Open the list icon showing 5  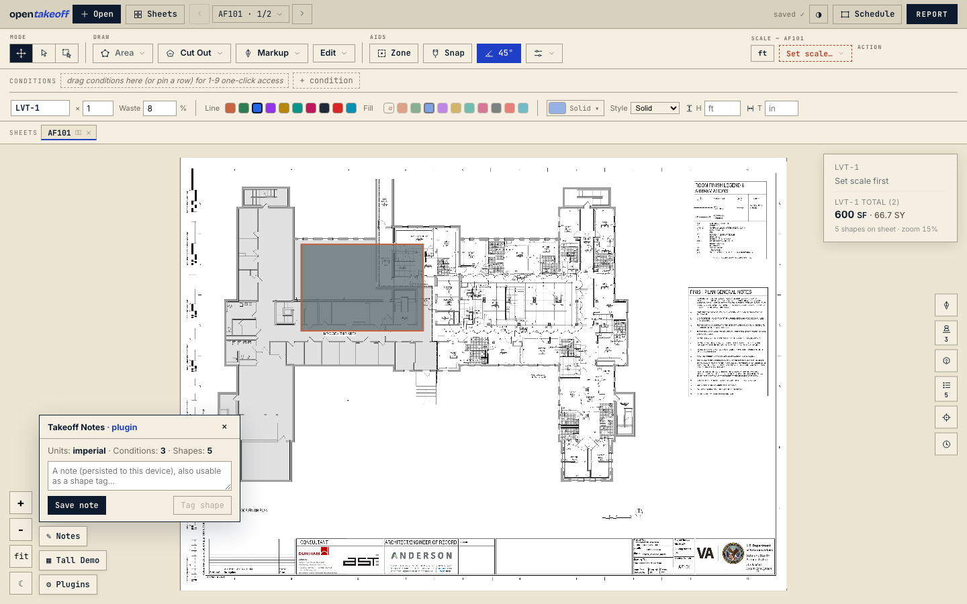coord(946,389)
